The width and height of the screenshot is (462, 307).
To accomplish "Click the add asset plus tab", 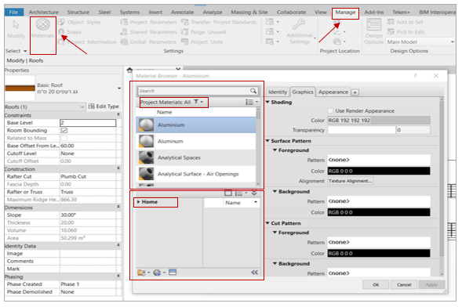I will click(355, 92).
